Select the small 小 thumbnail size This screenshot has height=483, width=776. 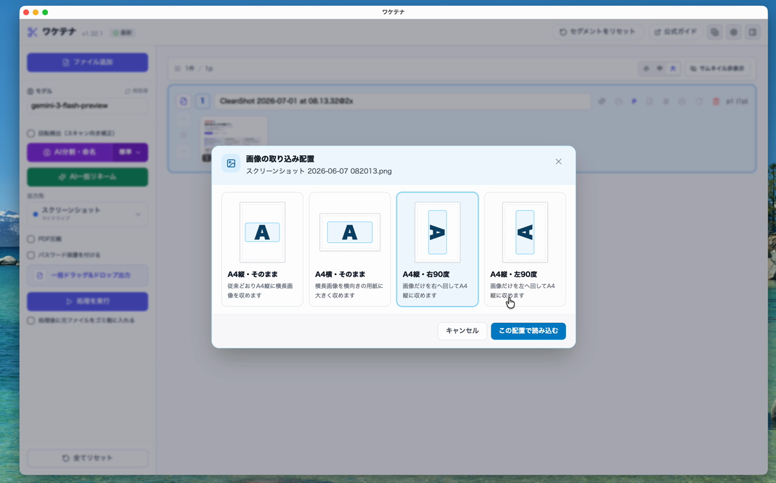click(x=647, y=68)
